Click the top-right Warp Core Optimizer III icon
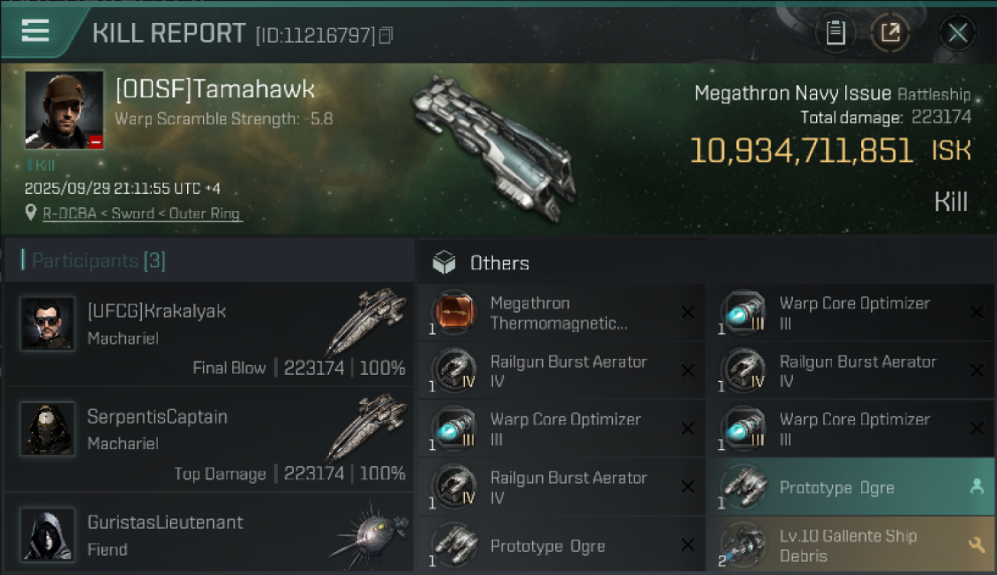The image size is (997, 575). (x=743, y=312)
